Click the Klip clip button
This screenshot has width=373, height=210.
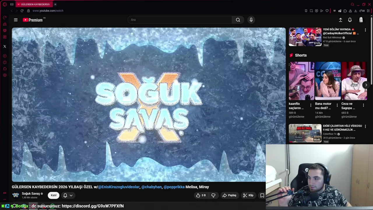coord(248,195)
